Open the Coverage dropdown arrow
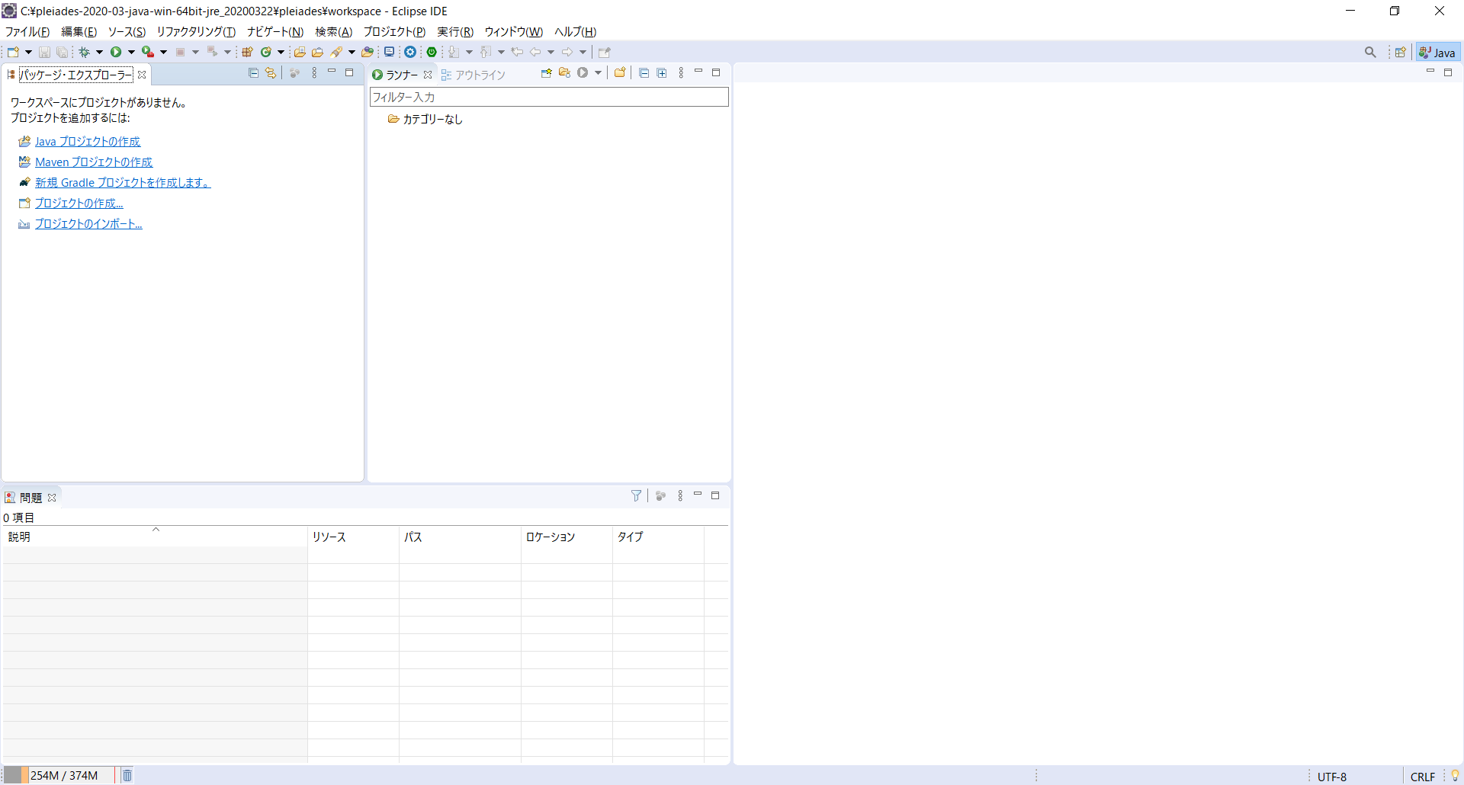The height and width of the screenshot is (785, 1464). tap(163, 52)
